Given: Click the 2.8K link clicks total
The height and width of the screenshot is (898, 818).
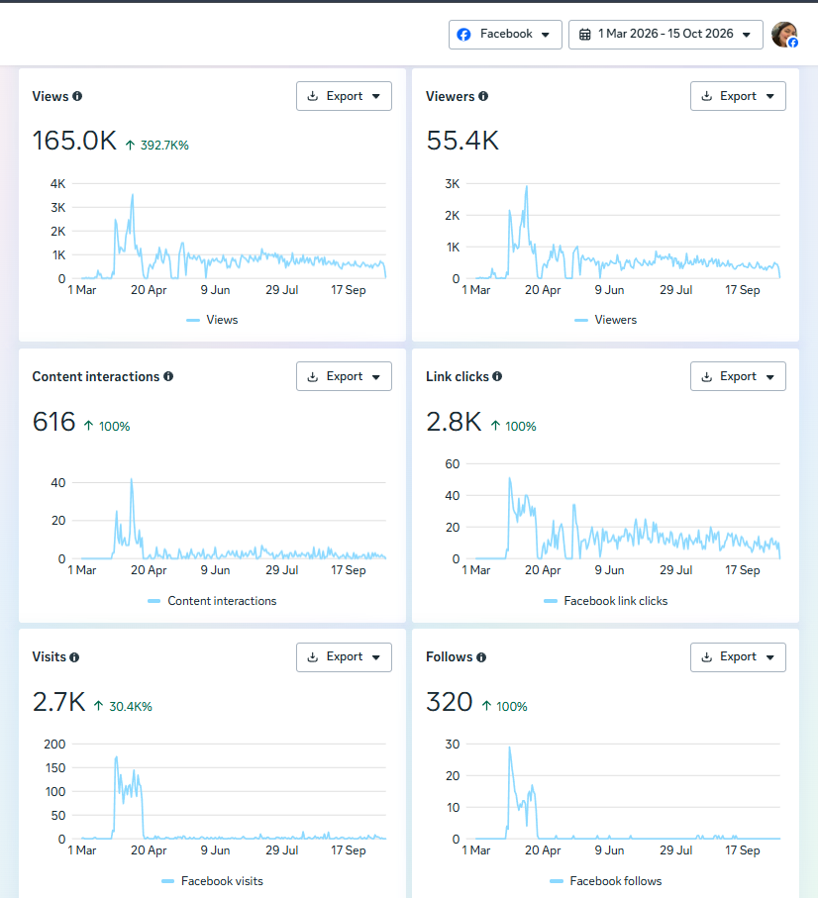Looking at the screenshot, I should pos(454,422).
